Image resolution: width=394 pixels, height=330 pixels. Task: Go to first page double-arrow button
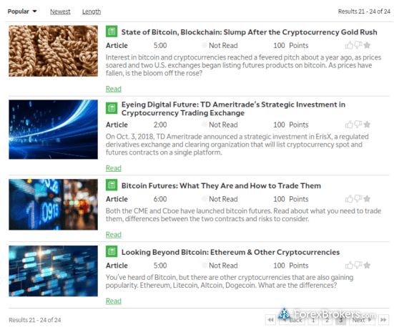click(x=270, y=320)
